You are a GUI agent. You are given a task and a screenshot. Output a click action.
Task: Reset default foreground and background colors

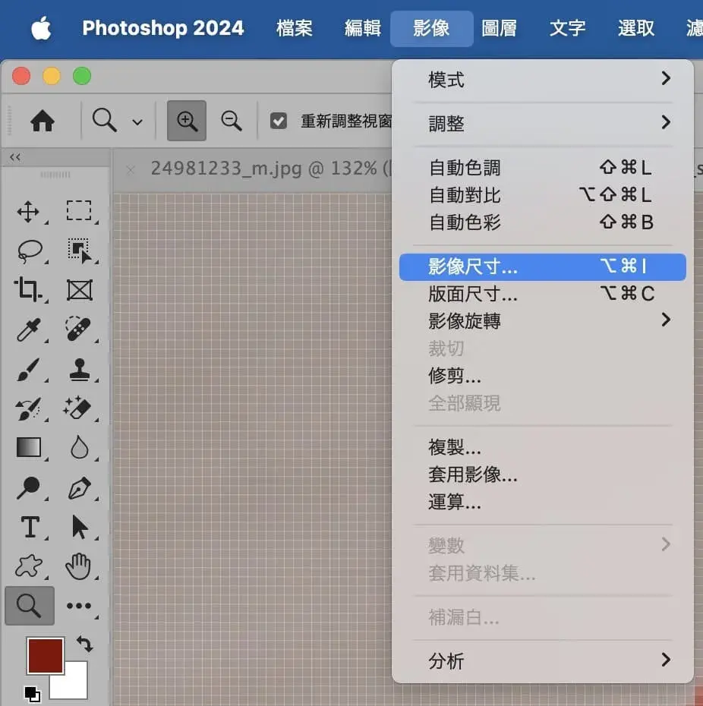[x=33, y=695]
